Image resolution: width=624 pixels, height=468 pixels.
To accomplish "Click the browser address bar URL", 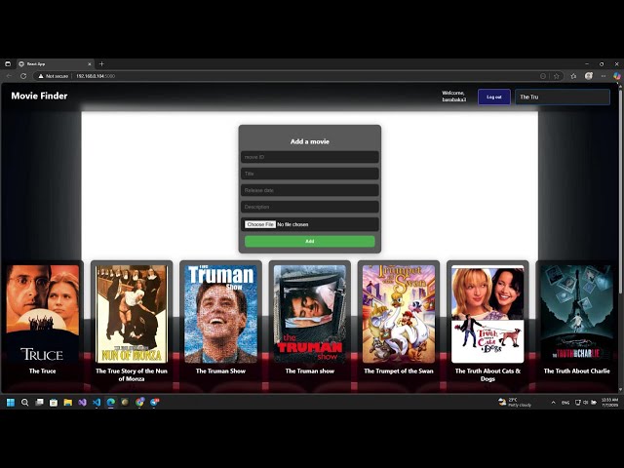I will point(96,76).
